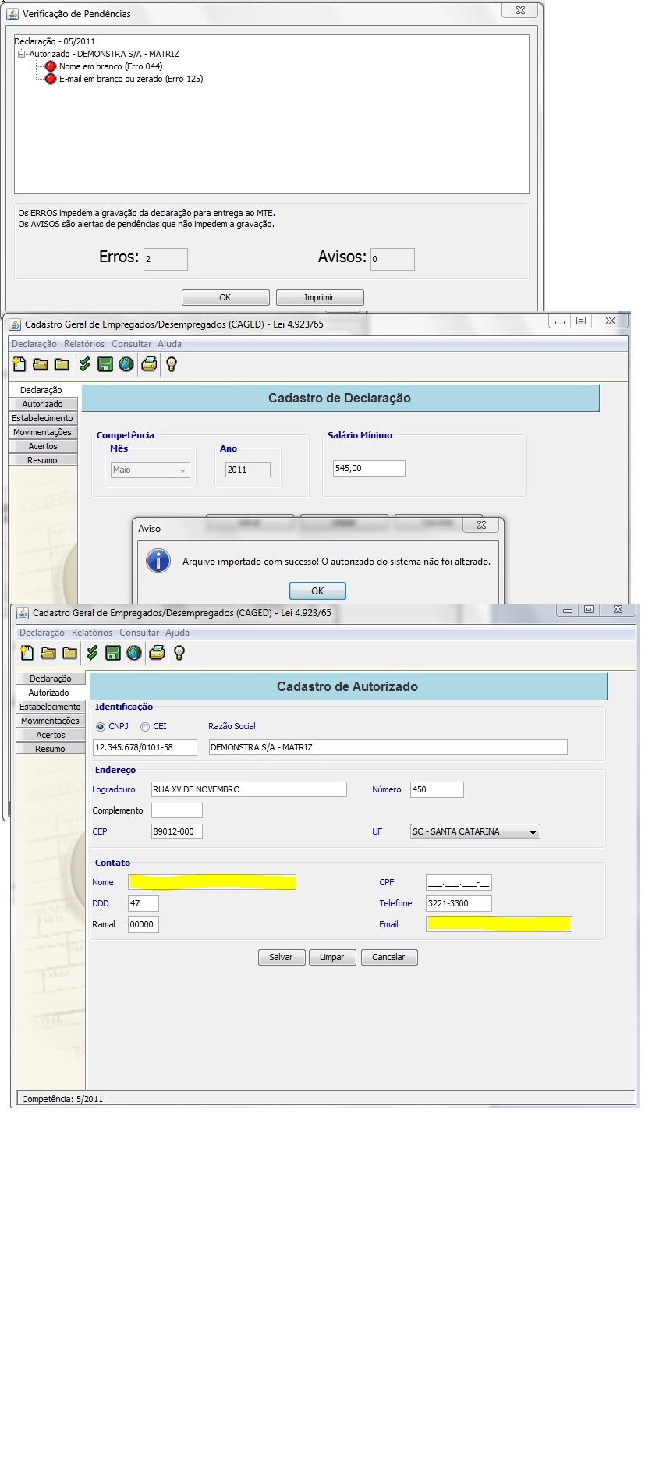Select the CEI radio button
The image size is (652, 1464).
[145, 727]
